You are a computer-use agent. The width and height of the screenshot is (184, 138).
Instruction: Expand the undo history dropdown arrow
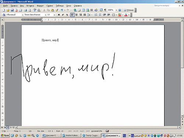65,10
